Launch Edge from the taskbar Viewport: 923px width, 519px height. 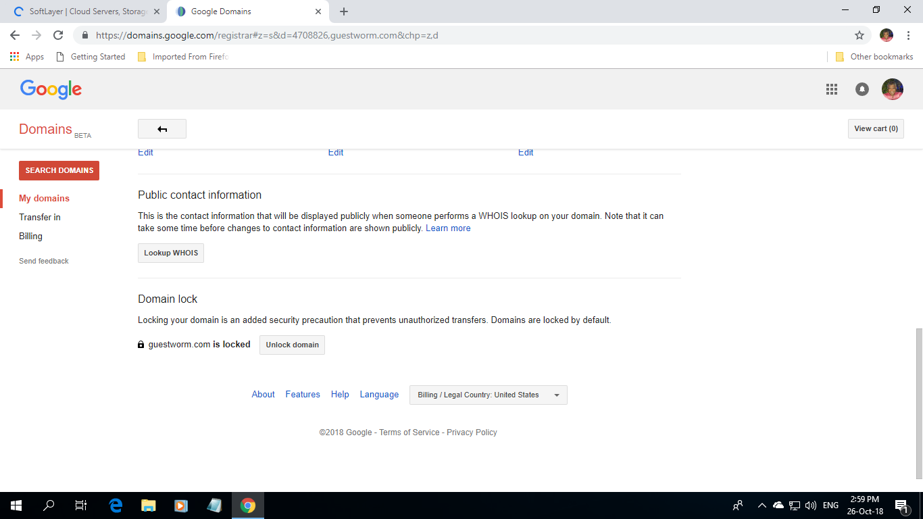pyautogui.click(x=116, y=505)
